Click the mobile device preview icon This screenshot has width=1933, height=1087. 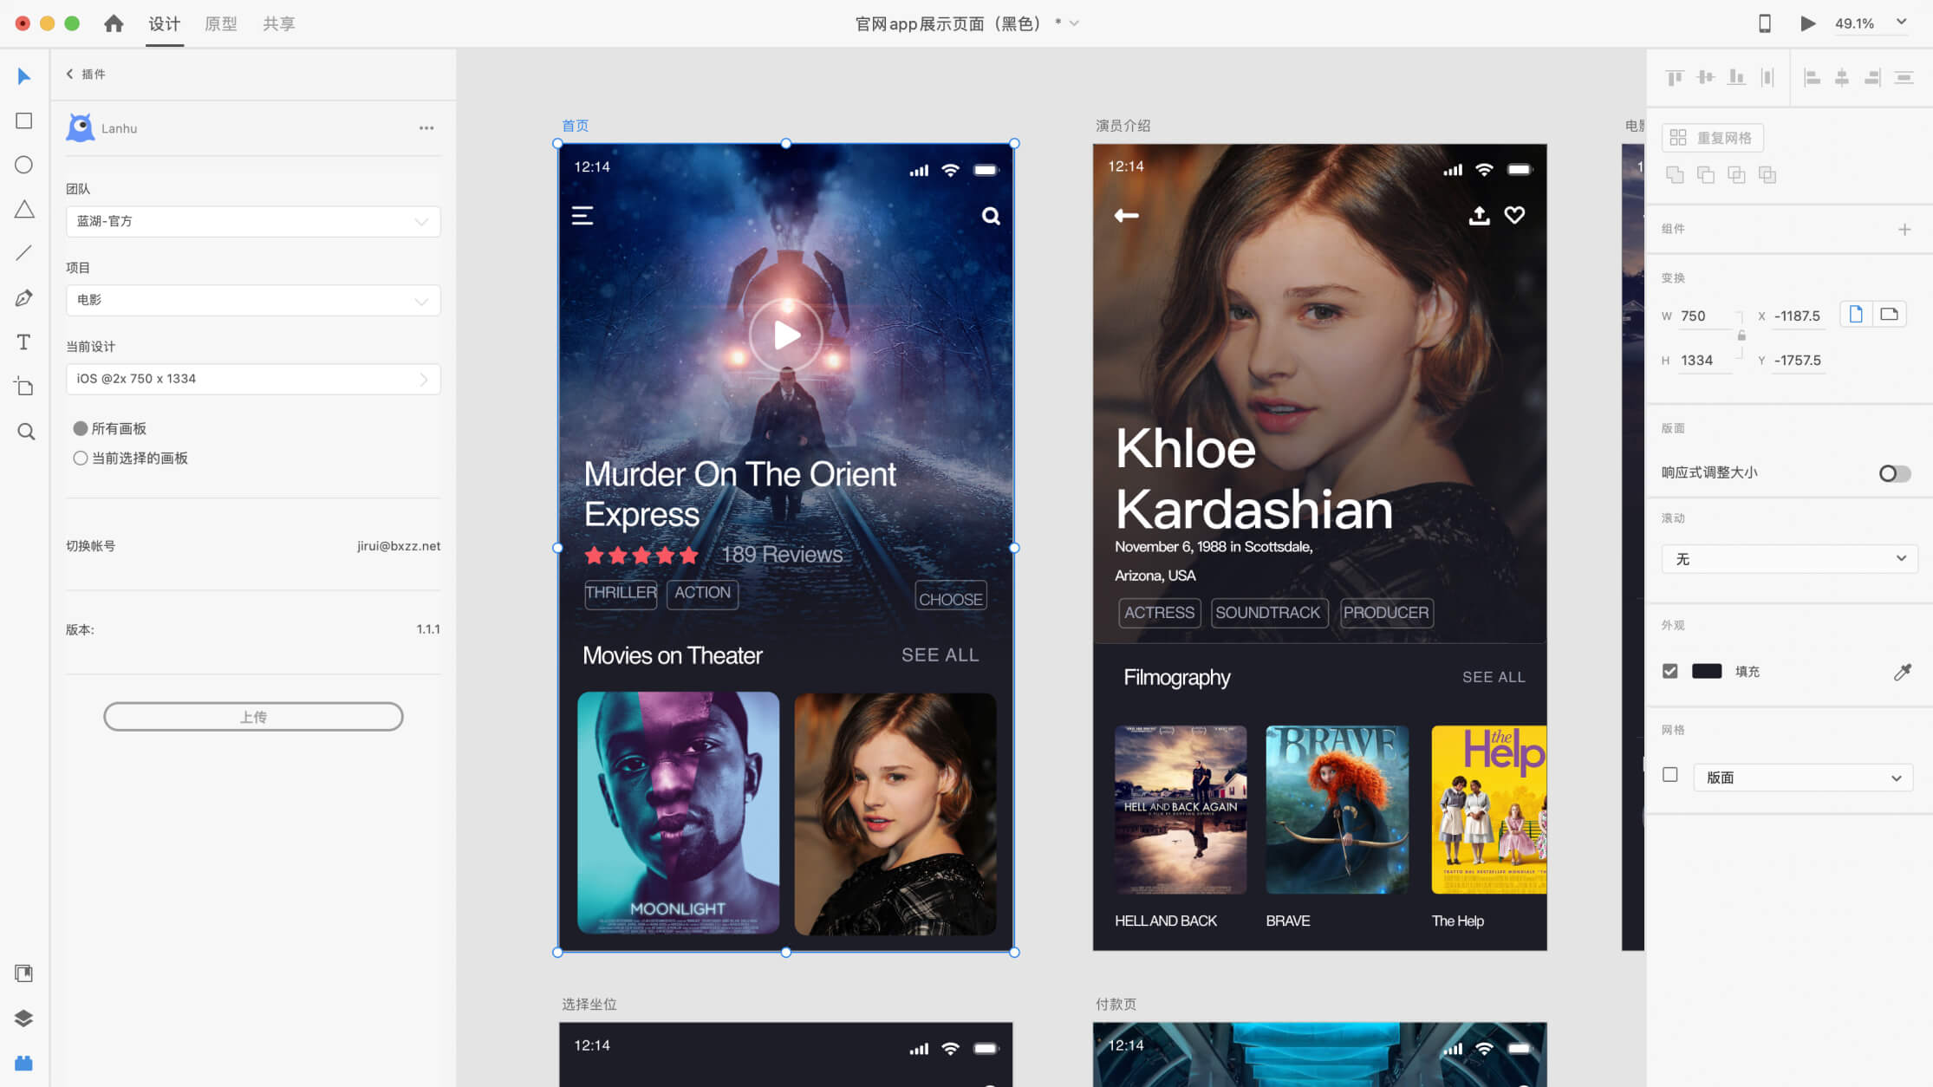pyautogui.click(x=1761, y=24)
